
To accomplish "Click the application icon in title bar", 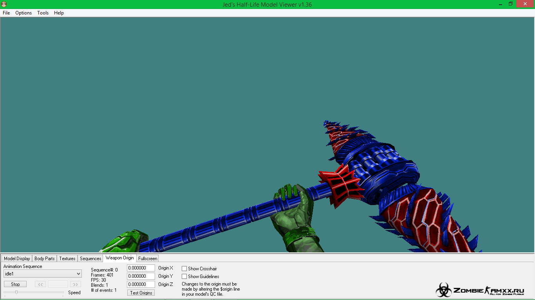I will 4,4.
